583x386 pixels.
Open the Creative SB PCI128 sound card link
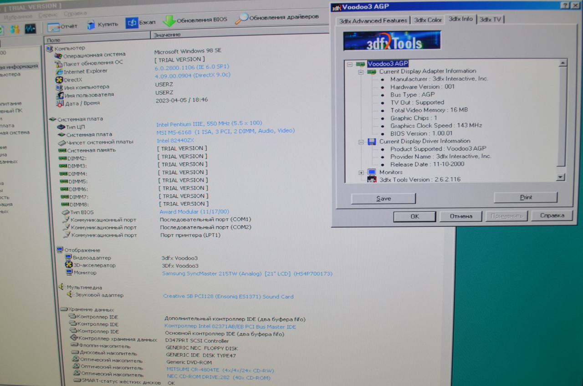click(x=228, y=296)
